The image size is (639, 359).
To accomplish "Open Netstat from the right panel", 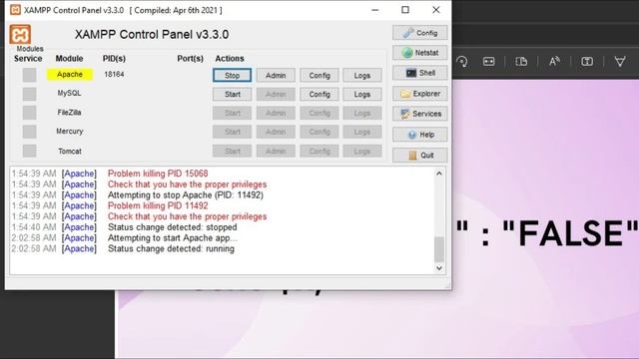I will (419, 53).
